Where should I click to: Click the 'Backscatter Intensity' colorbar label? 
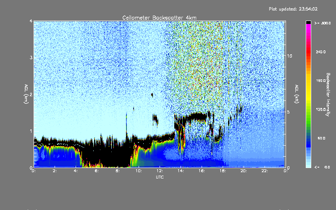[x=328, y=94]
